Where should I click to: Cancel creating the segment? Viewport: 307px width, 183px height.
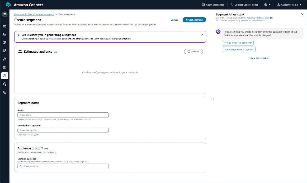(174, 20)
